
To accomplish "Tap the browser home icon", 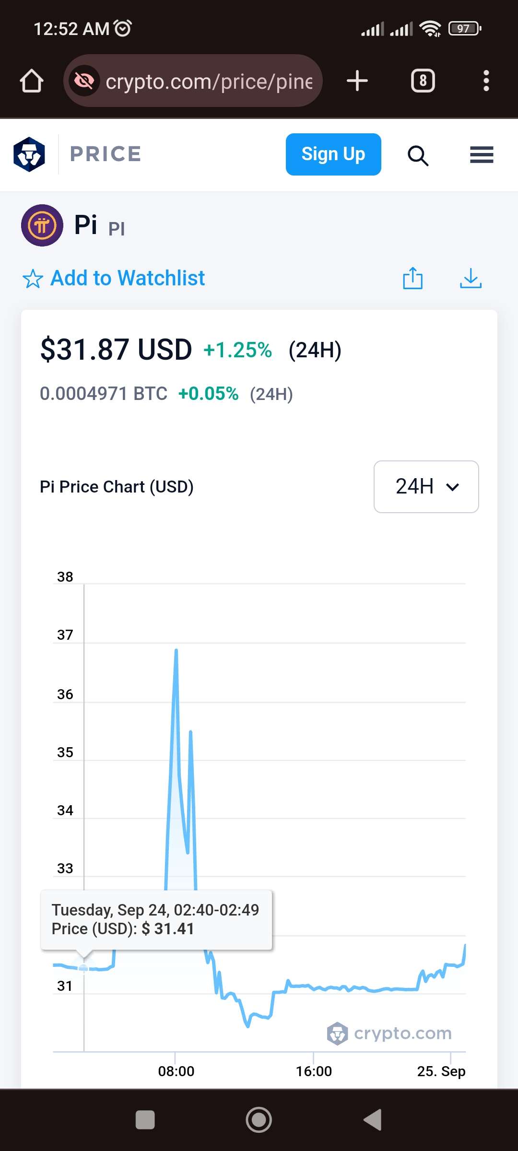I will (x=32, y=81).
